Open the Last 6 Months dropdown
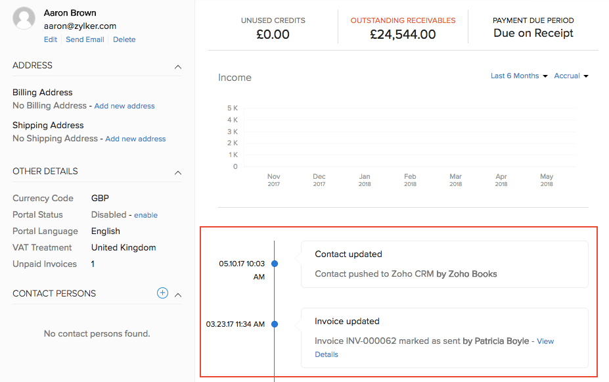 point(518,76)
